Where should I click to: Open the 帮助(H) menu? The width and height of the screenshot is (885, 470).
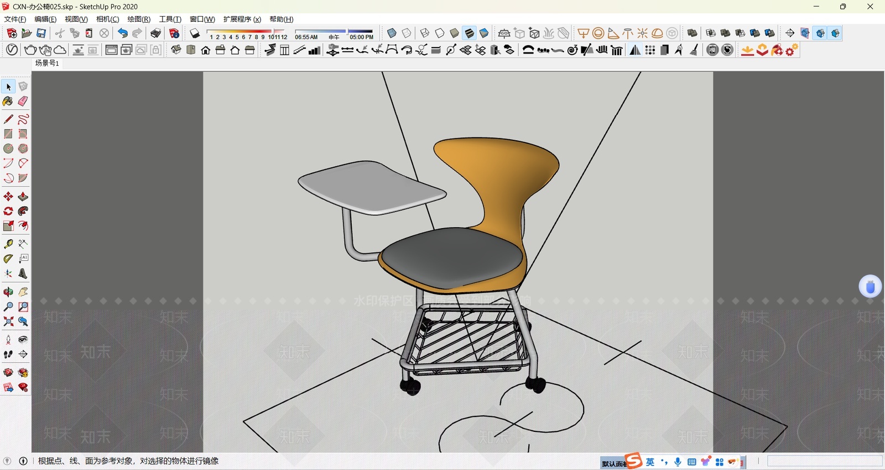pyautogui.click(x=282, y=19)
